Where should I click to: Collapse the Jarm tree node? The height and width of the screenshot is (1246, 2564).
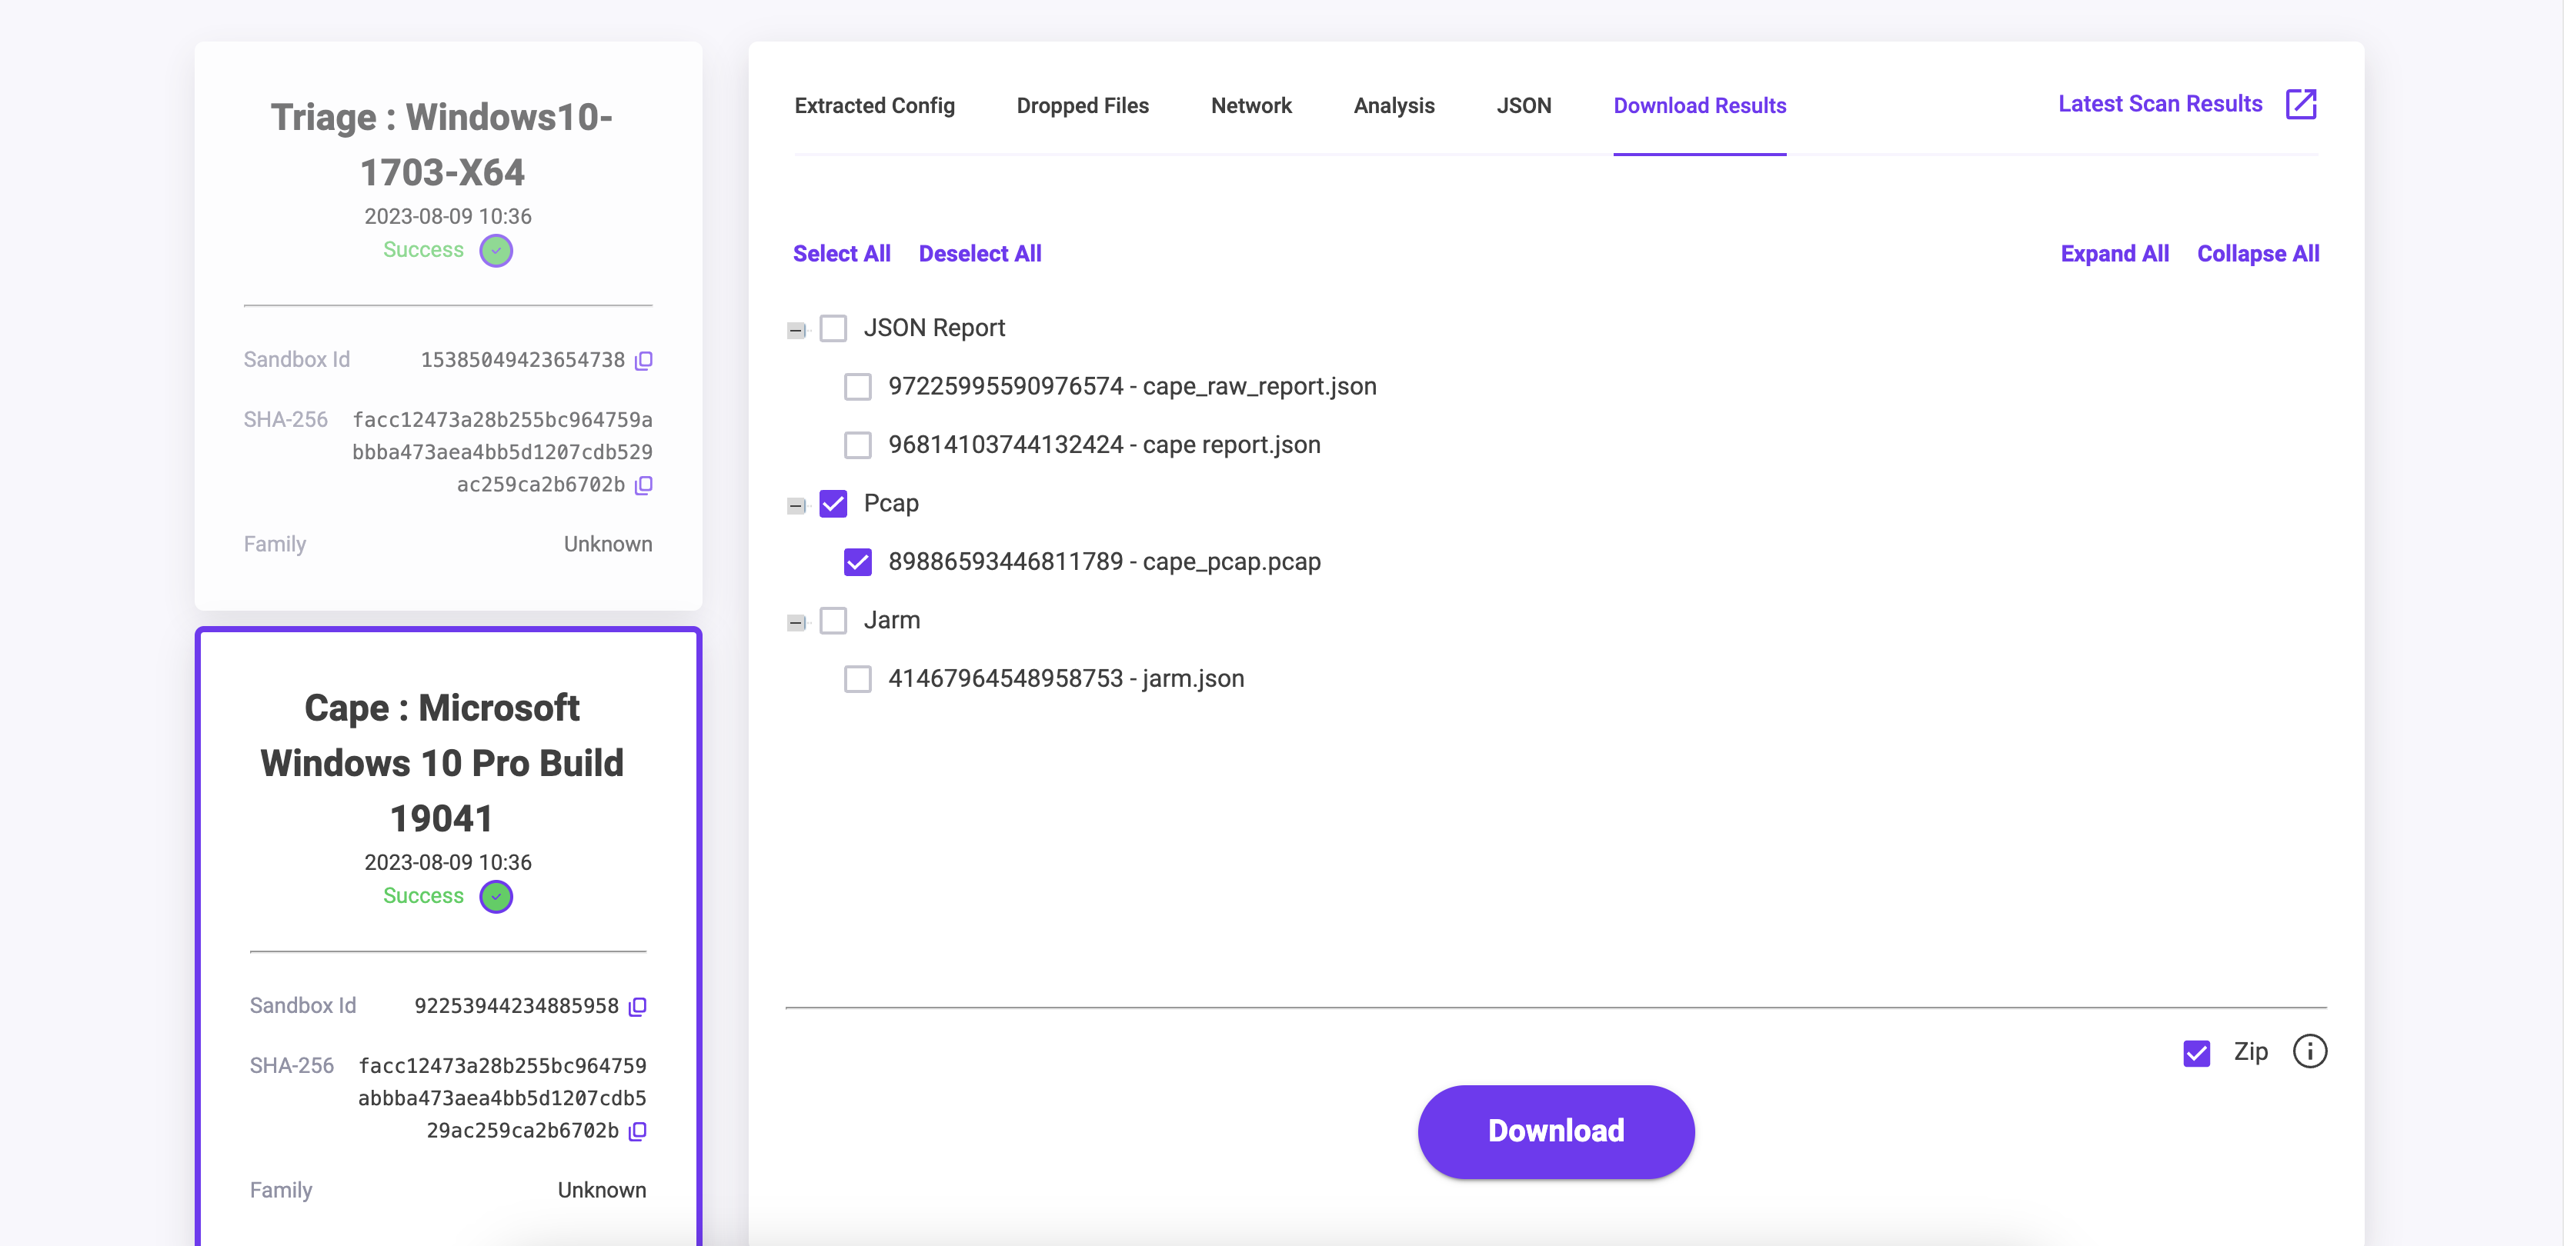[x=795, y=623]
